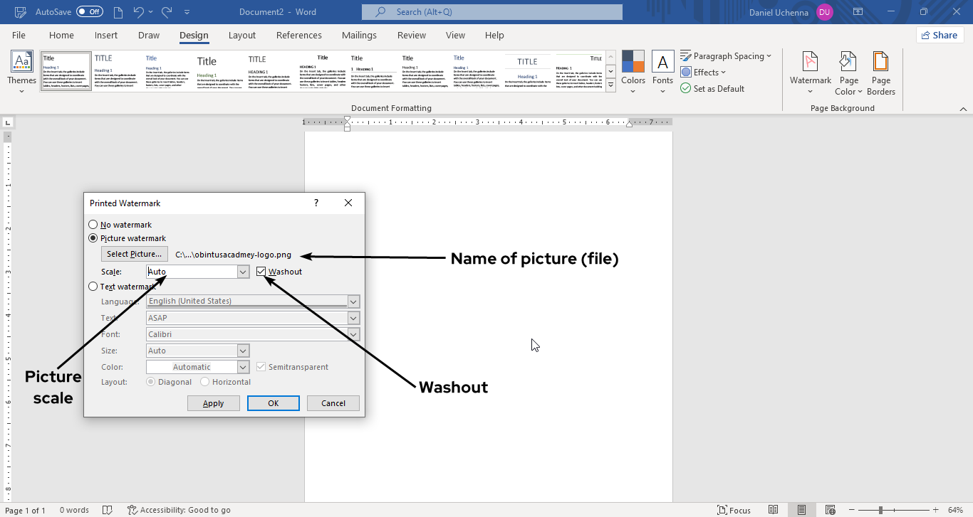Open the Language dropdown in watermark dialog

(x=353, y=301)
